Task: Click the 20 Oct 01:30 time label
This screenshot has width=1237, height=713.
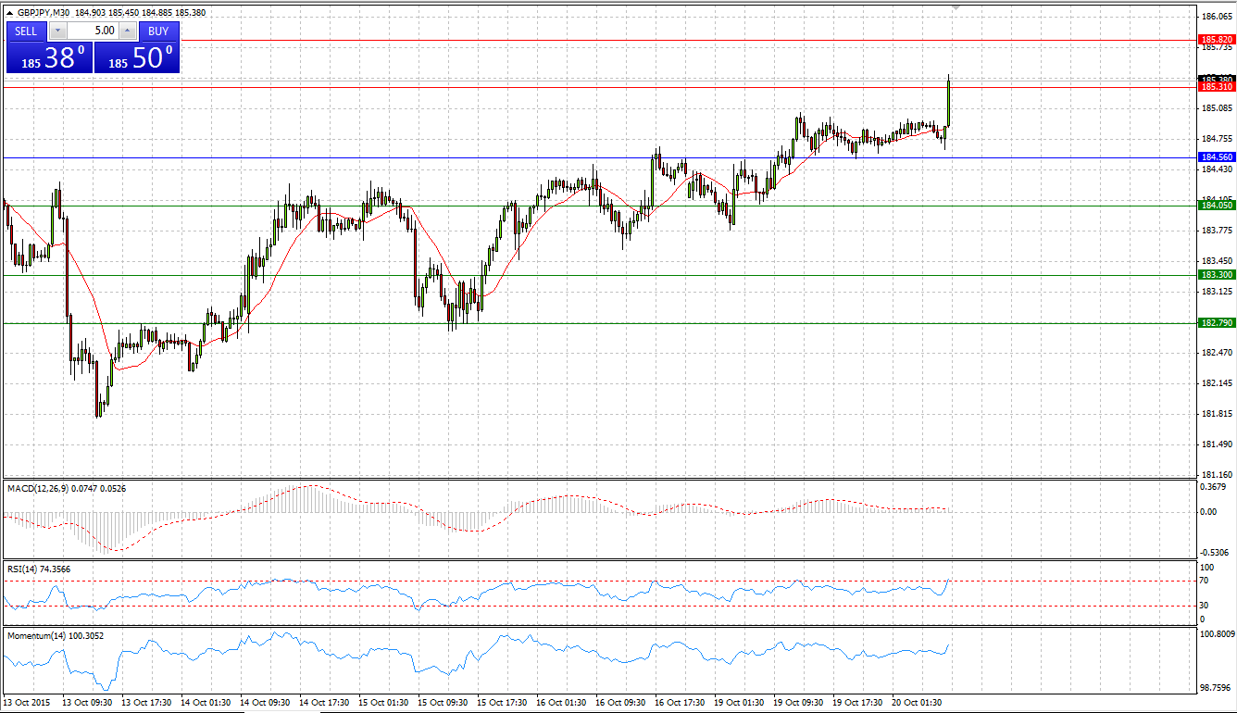Action: (917, 703)
